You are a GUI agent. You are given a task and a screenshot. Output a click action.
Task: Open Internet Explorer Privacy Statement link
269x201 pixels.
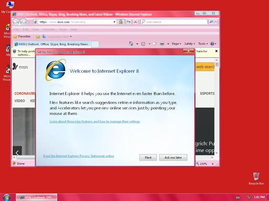pos(79,156)
